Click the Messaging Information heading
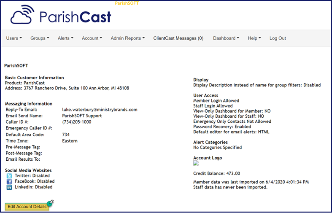The image size is (332, 213). point(29,104)
